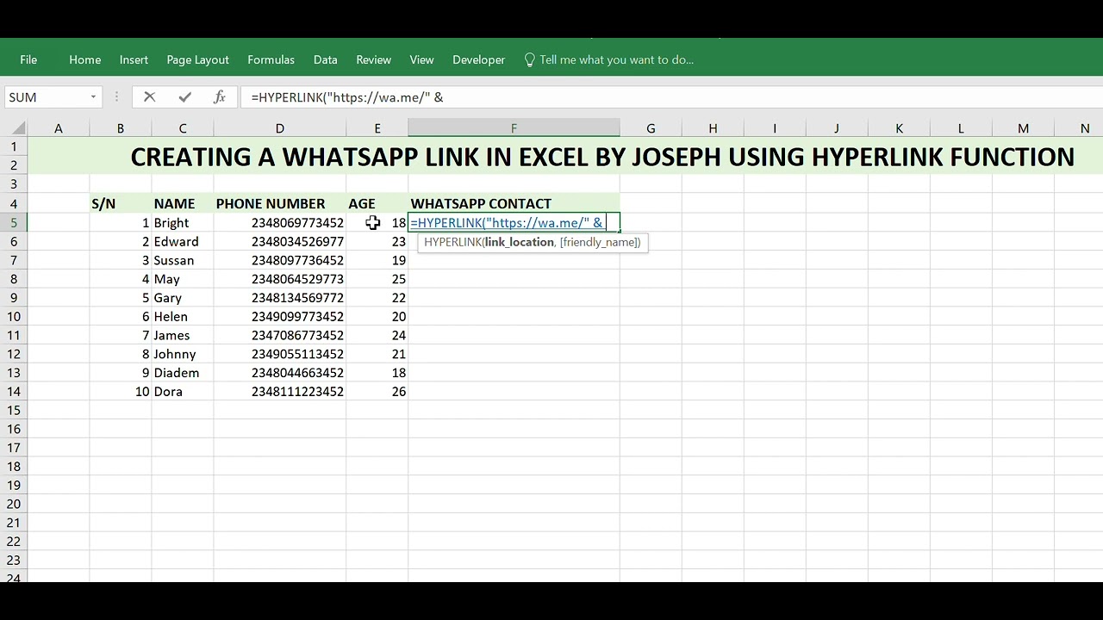Click the Gary name cell
This screenshot has height=620, width=1103.
click(x=182, y=298)
